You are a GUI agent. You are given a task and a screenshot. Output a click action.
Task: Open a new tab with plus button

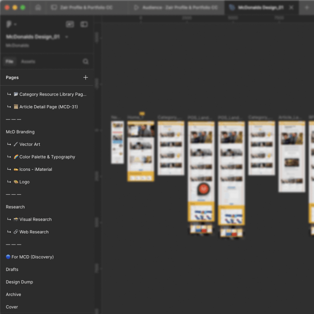point(307,8)
